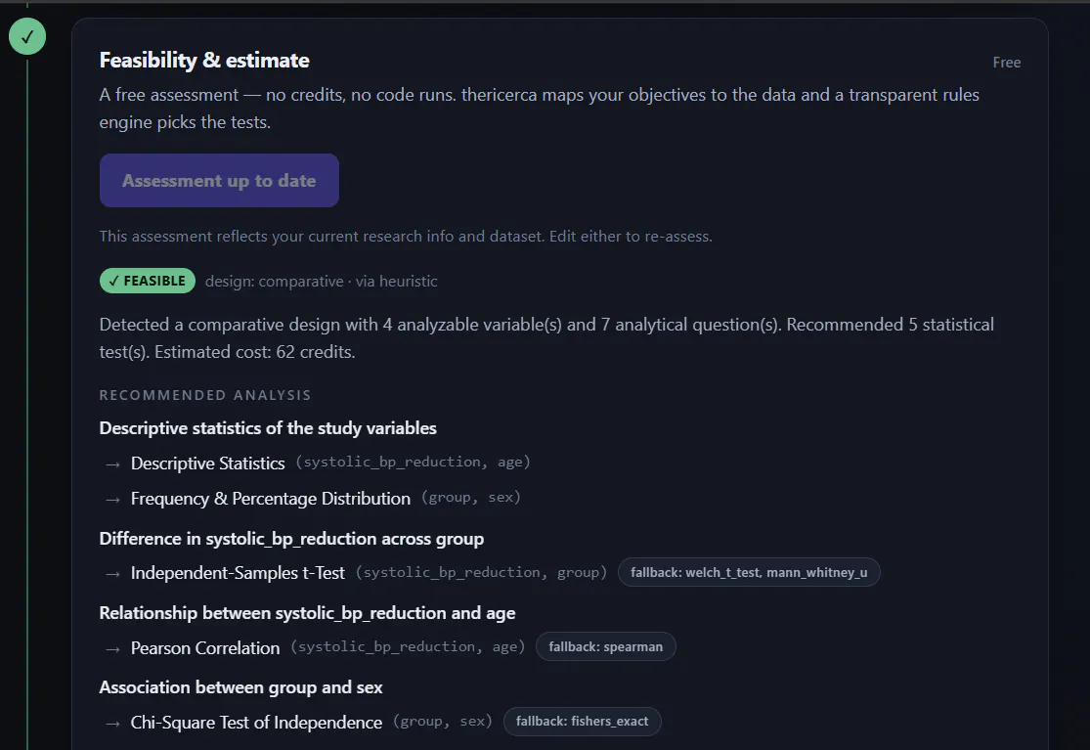Click the Assessment up to date button

219,181
